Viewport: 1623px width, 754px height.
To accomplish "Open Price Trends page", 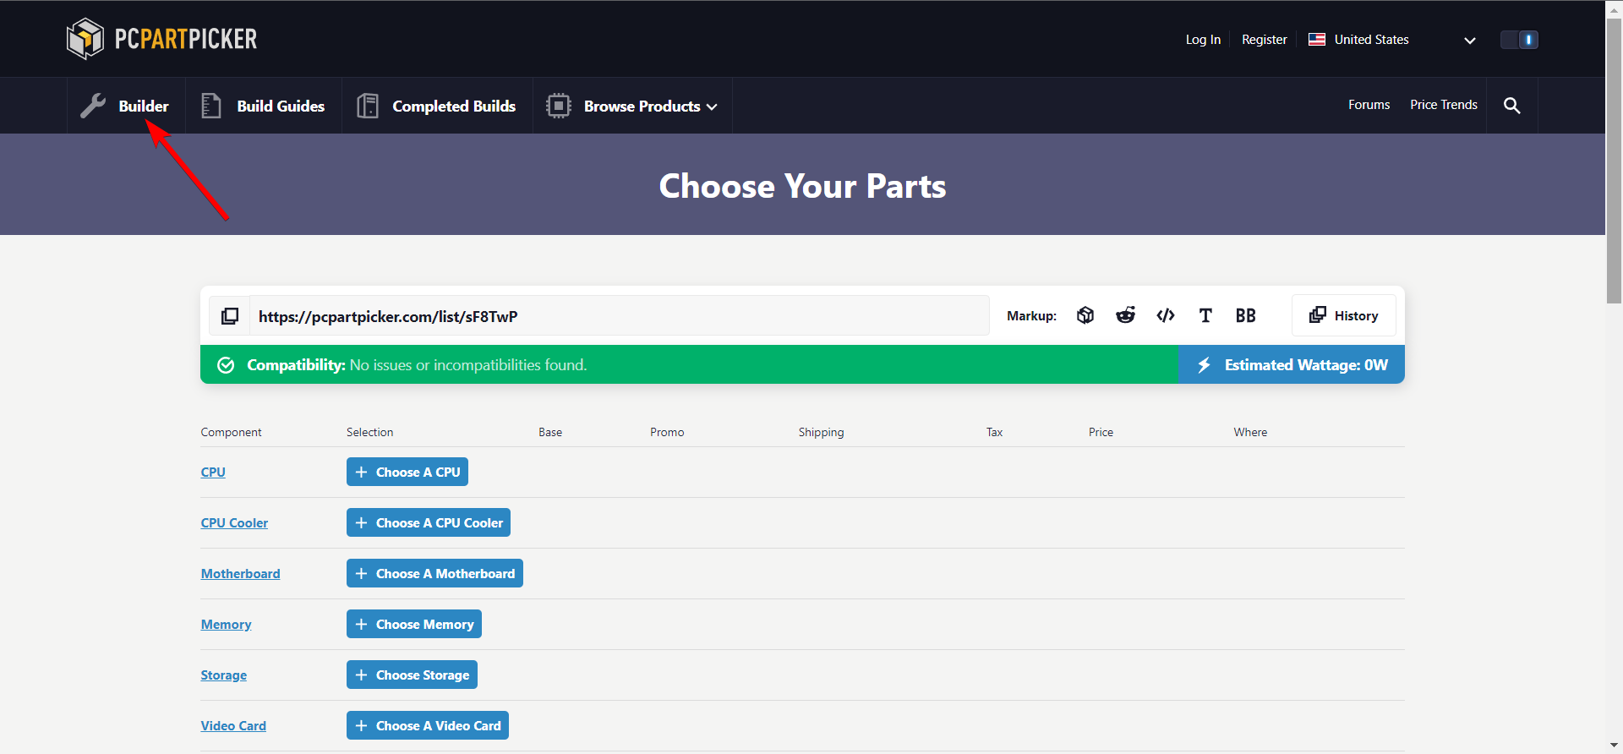I will [1444, 105].
